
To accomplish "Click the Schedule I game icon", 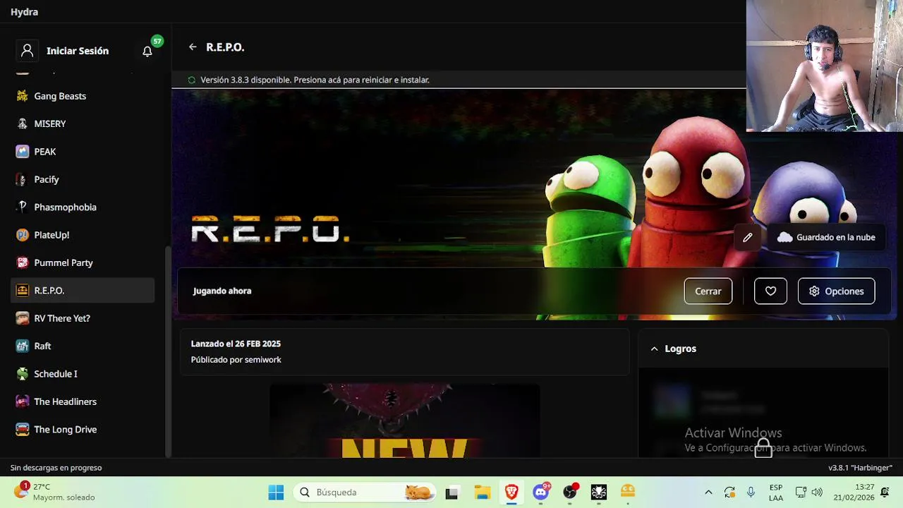I will pos(23,374).
